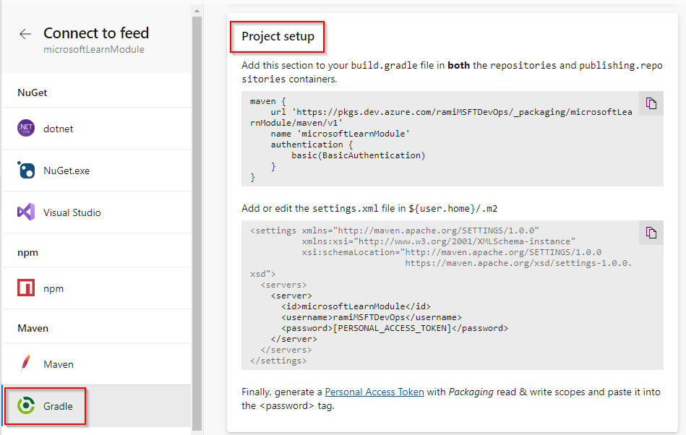Open the Personal Access Token link
686x435 pixels.
coord(374,392)
